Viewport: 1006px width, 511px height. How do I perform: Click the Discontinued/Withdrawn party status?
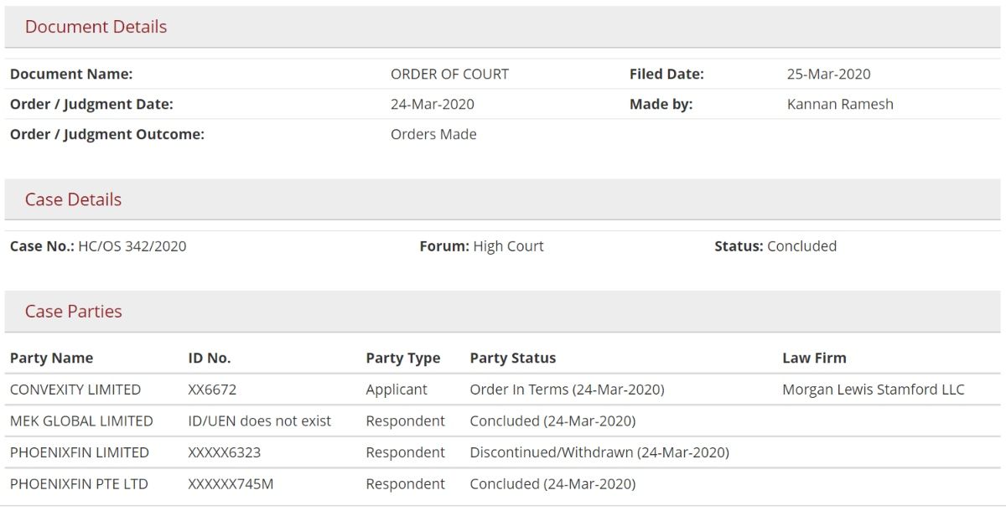click(599, 452)
